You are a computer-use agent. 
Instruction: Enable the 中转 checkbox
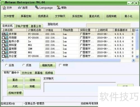point(60,65)
